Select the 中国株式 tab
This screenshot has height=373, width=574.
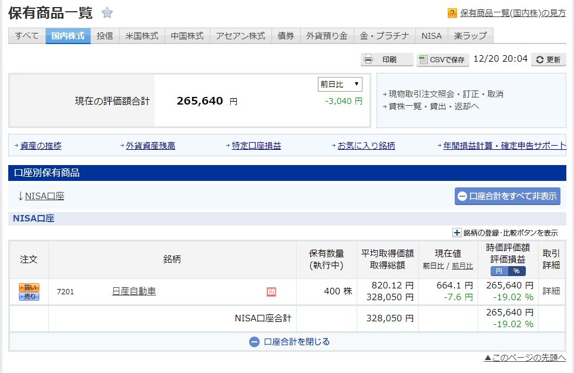(x=187, y=36)
